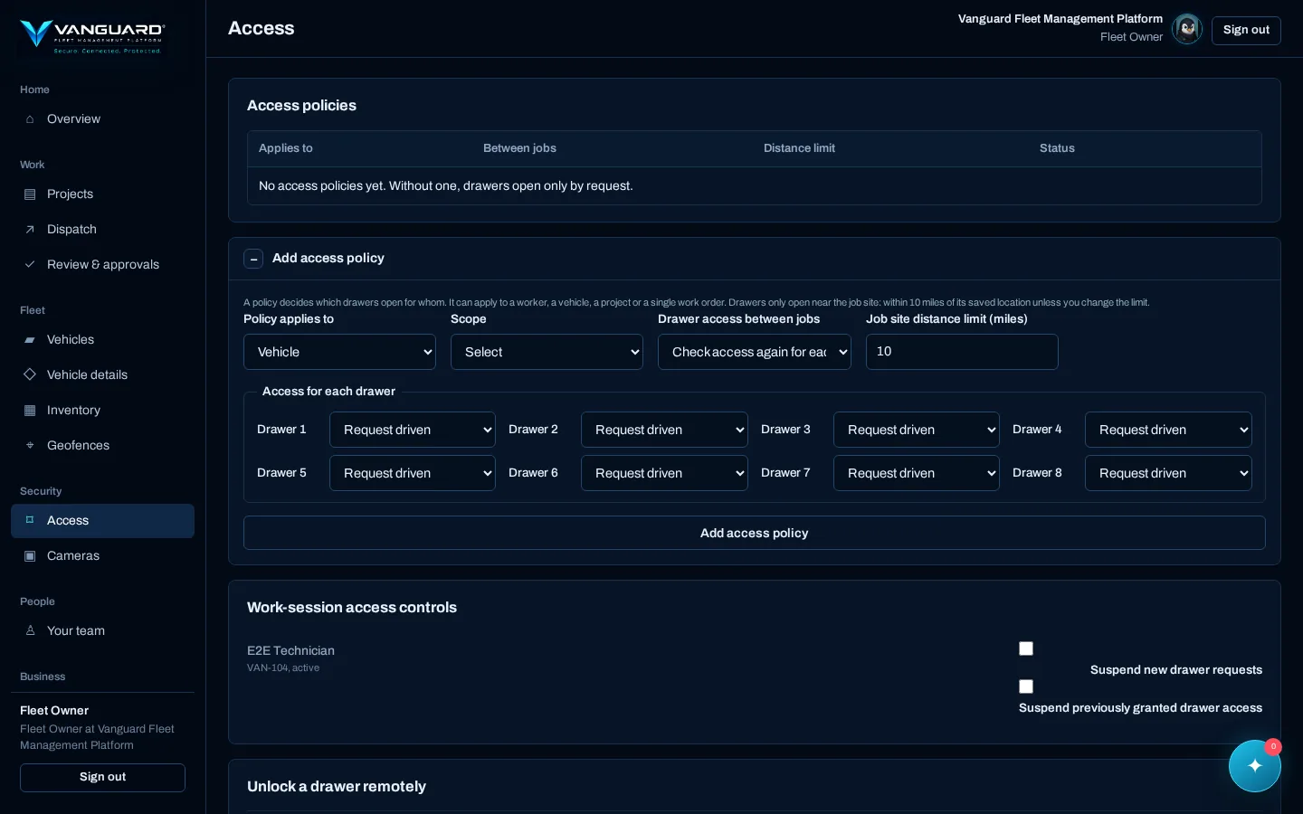Click the Projects list icon
Image resolution: width=1303 pixels, height=814 pixels.
(x=30, y=194)
